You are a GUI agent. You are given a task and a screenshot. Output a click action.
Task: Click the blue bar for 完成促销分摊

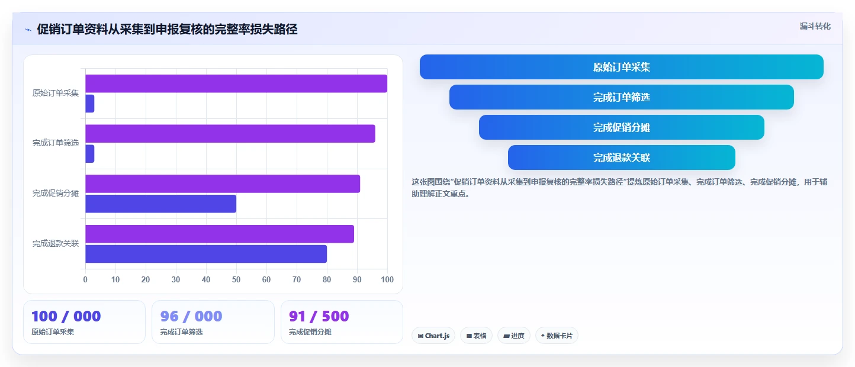(161, 204)
